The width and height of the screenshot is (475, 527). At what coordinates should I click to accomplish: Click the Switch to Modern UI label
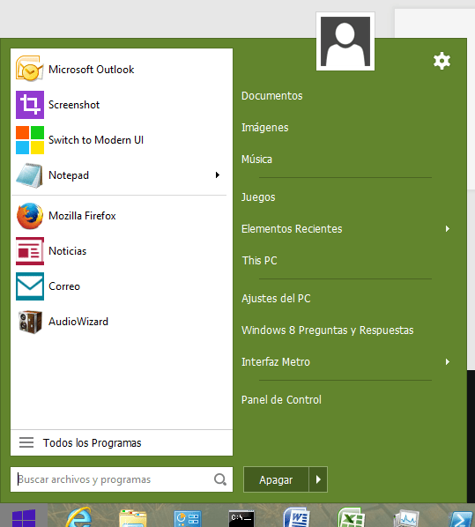point(96,140)
